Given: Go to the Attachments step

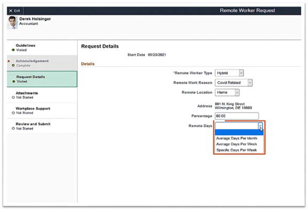Looking at the screenshot, I should click(42, 95).
